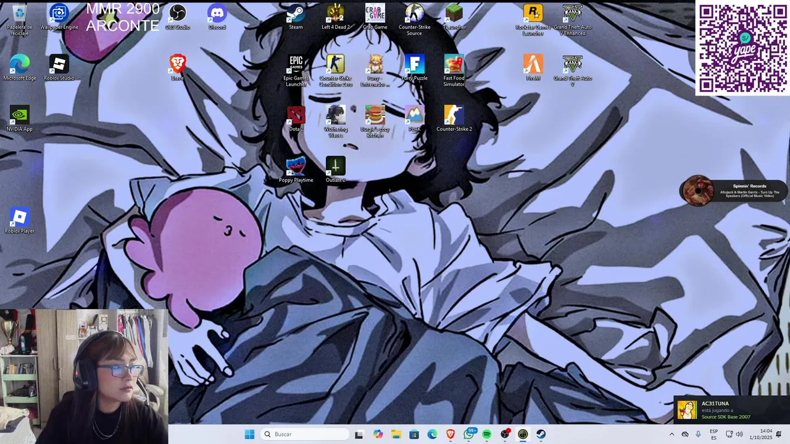Open File Explorer from the taskbar
Viewport: 790px width, 444px height.
tap(396, 434)
